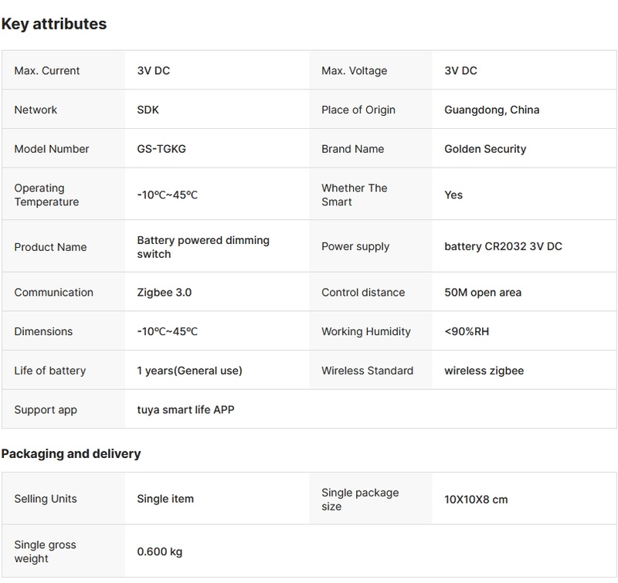Select the GS-TGKG model number value
Image resolution: width=618 pixels, height=583 pixels.
coord(161,149)
